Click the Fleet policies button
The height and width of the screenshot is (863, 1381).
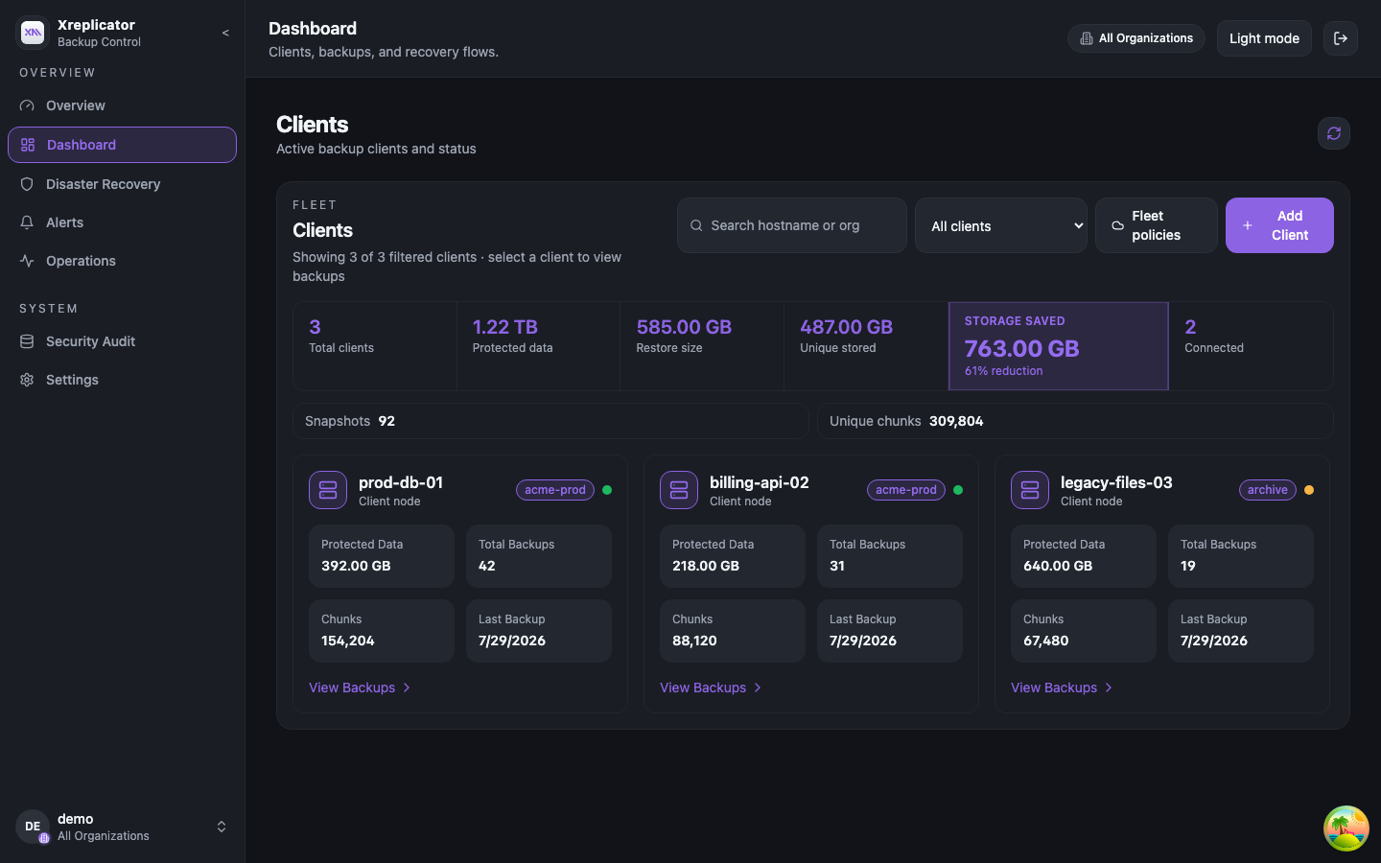click(1157, 225)
